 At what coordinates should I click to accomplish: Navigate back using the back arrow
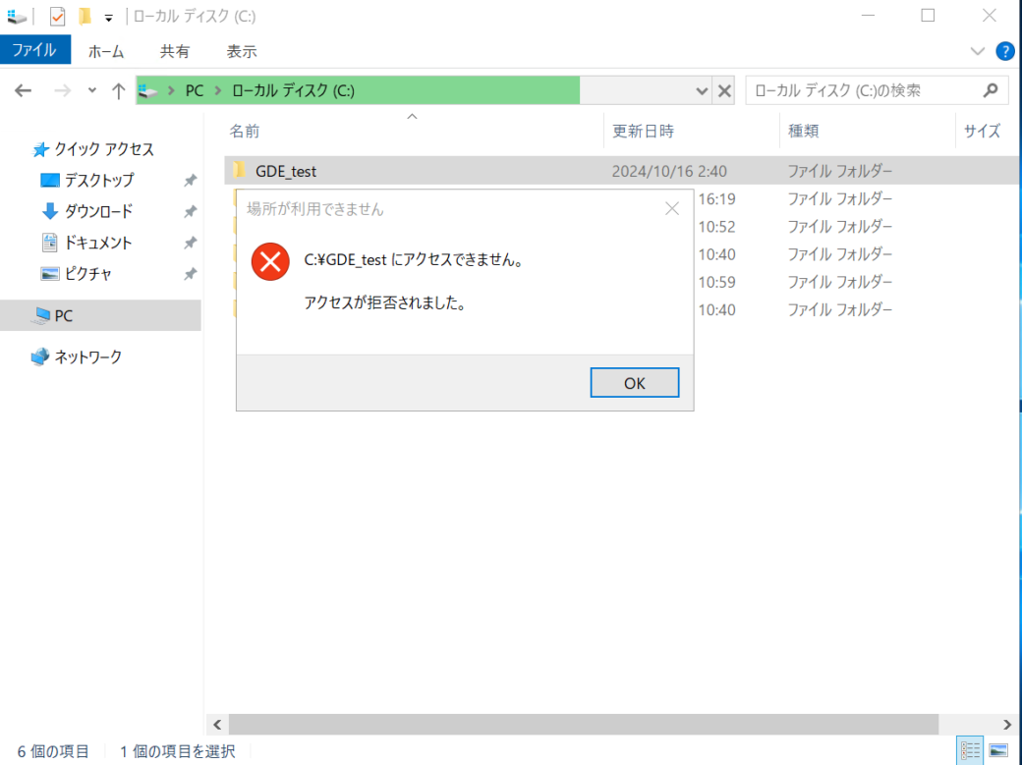click(23, 90)
